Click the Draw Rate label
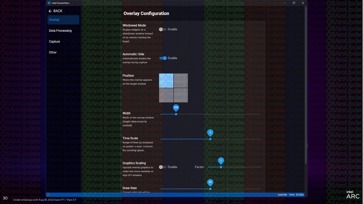Viewport: 363px width, 204px height. pos(130,188)
